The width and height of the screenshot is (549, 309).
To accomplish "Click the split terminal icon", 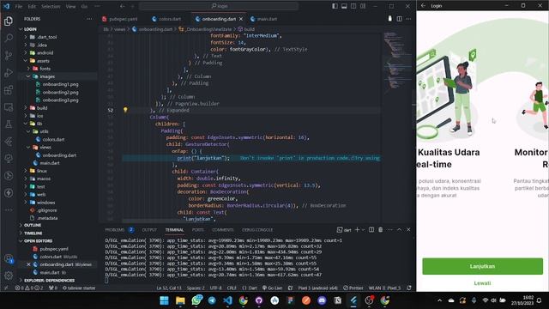I will (371, 230).
